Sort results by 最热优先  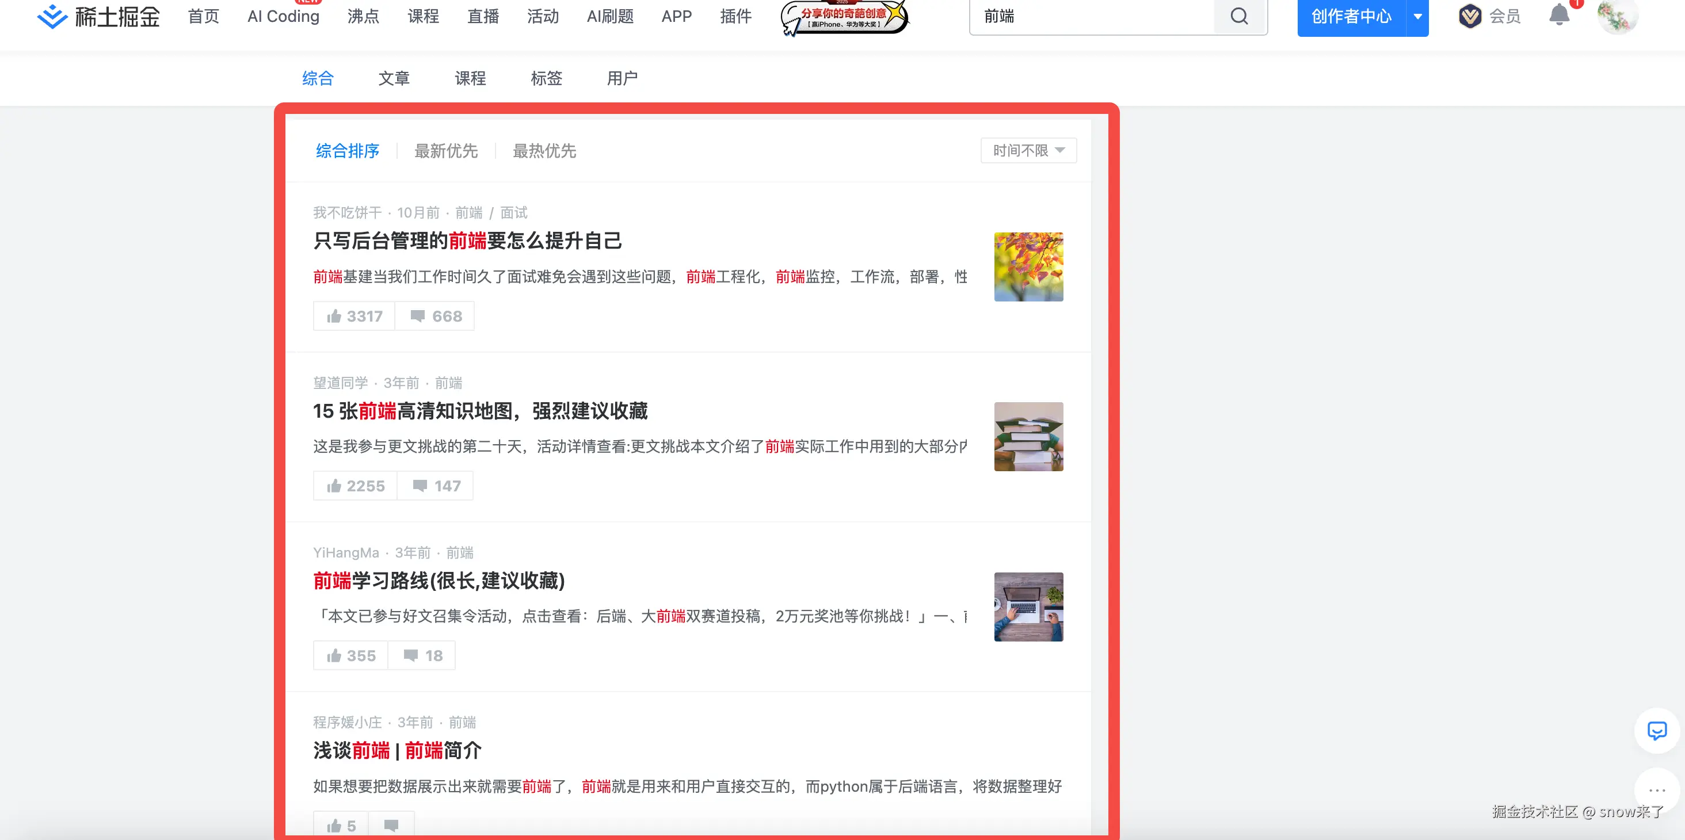[544, 151]
